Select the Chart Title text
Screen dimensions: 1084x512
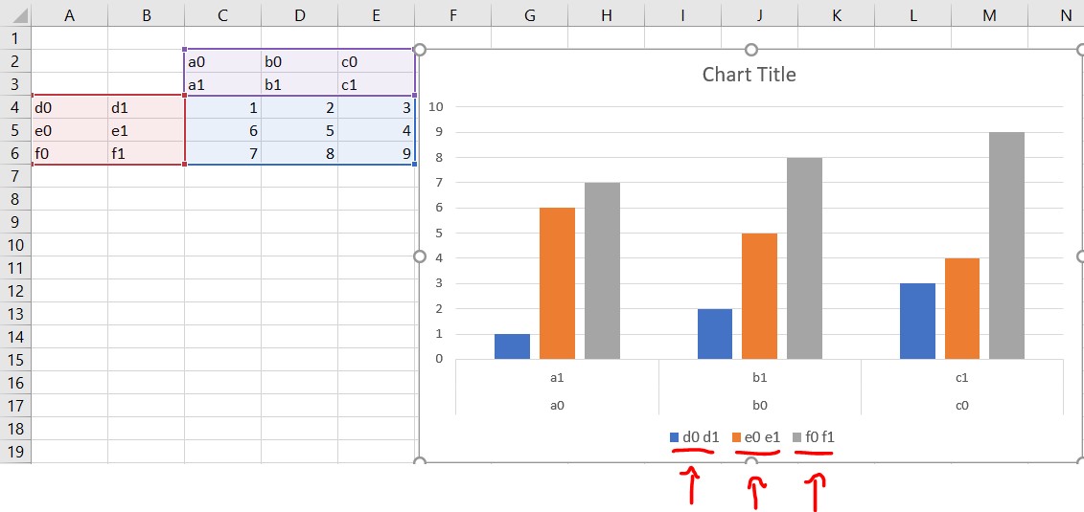(749, 75)
